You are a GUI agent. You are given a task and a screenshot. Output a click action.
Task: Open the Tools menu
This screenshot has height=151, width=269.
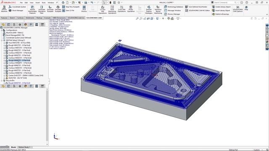click(x=44, y=3)
